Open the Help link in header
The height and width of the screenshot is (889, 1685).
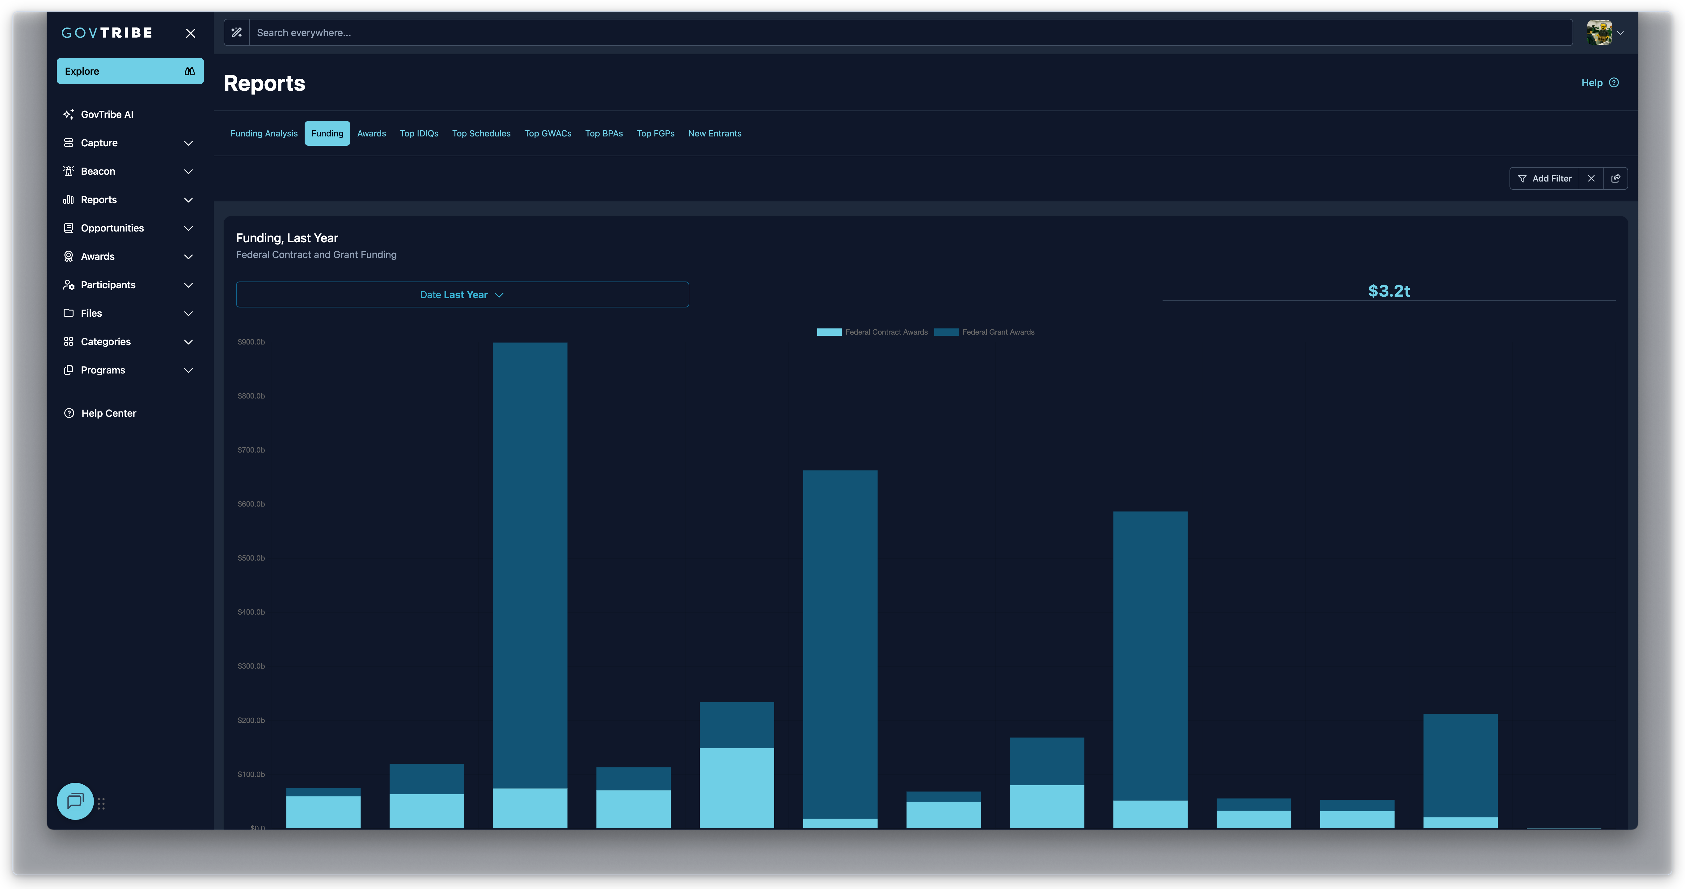tap(1600, 82)
